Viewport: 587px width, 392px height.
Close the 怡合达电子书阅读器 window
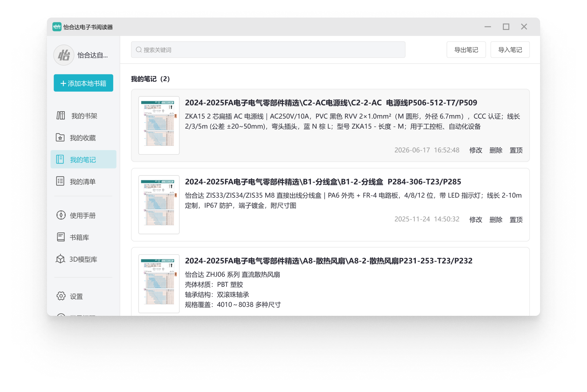[x=524, y=27]
